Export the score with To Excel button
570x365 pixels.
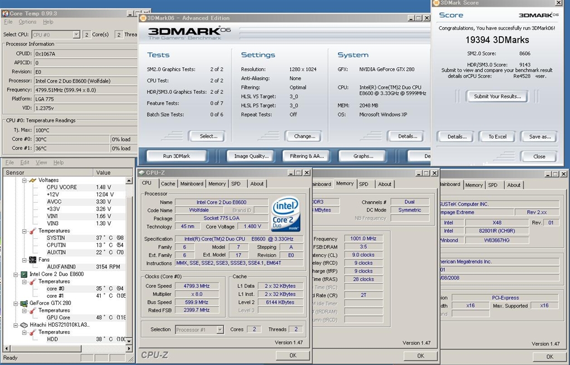(x=497, y=137)
